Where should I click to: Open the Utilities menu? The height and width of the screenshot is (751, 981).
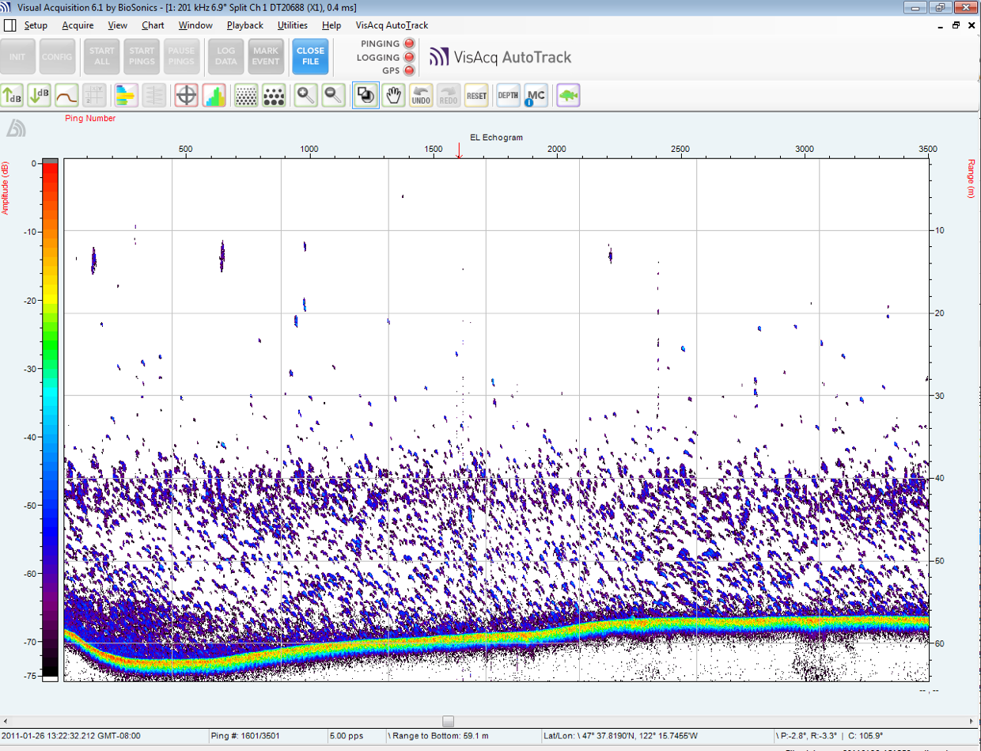tap(292, 25)
